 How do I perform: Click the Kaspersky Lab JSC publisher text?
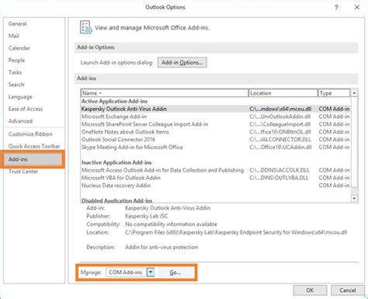tap(146, 216)
